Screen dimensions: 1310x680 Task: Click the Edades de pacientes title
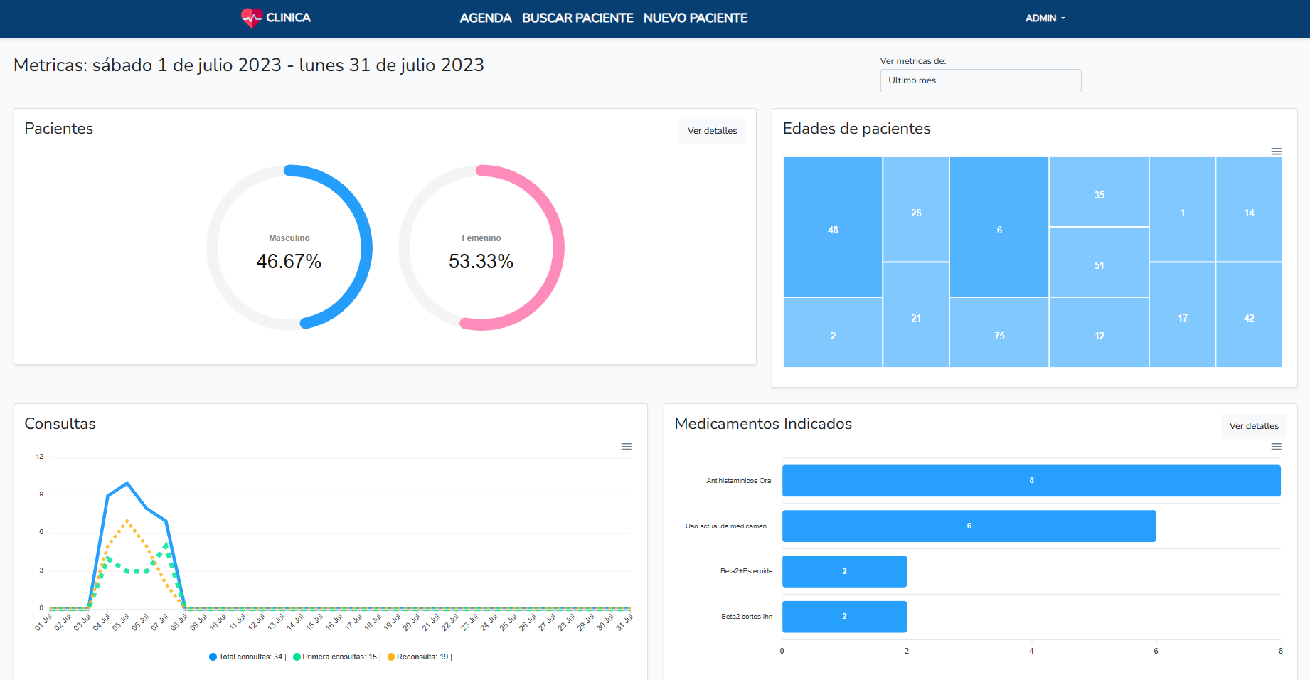[x=856, y=129]
